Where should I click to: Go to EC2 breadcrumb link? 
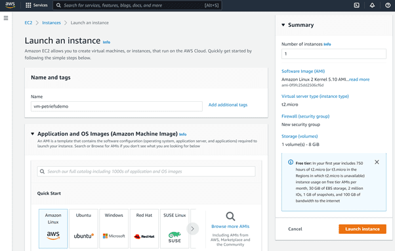pyautogui.click(x=28, y=23)
